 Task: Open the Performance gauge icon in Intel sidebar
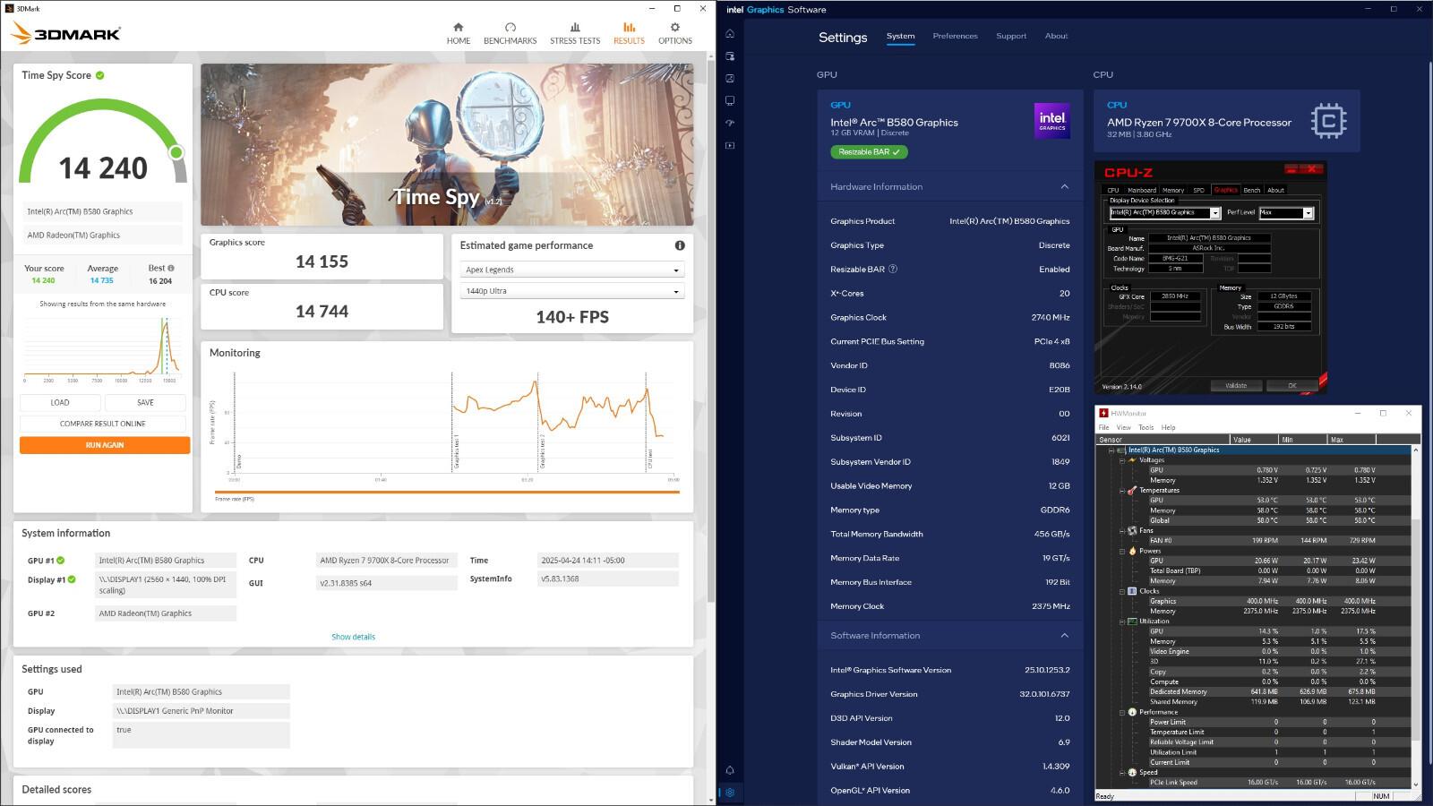click(x=730, y=123)
